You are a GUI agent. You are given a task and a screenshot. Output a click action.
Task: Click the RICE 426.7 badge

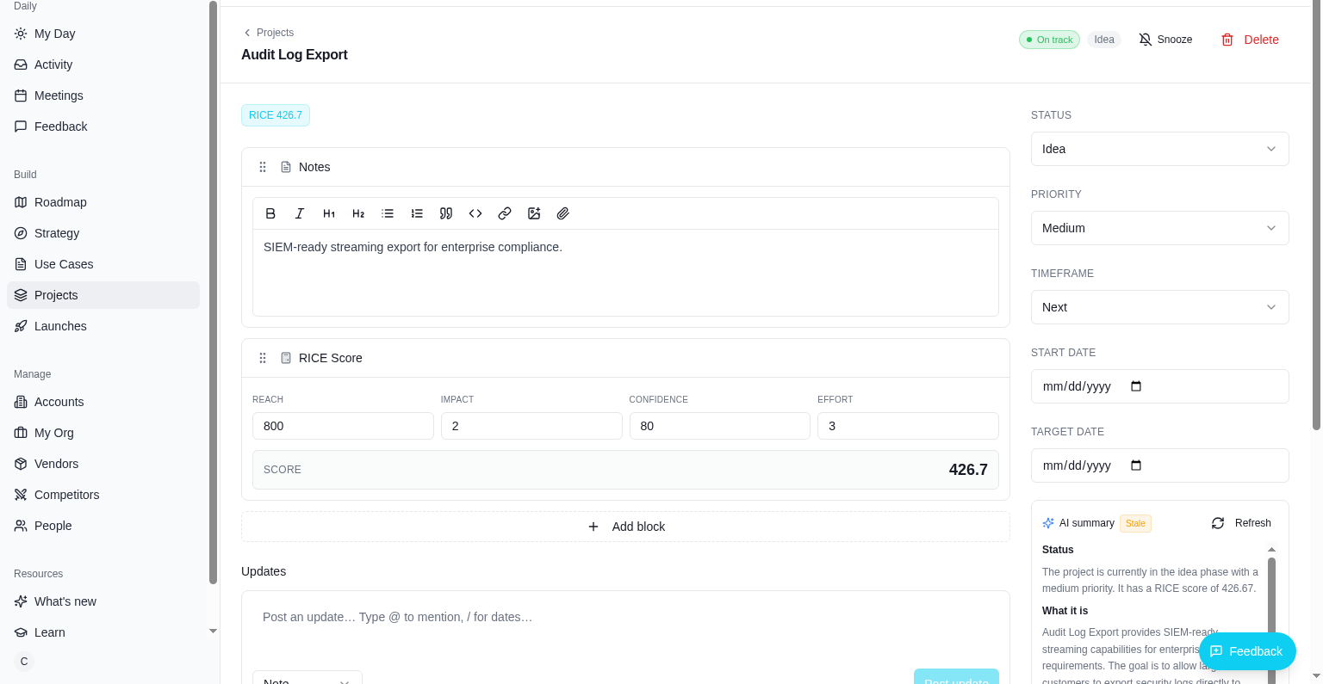coord(276,115)
